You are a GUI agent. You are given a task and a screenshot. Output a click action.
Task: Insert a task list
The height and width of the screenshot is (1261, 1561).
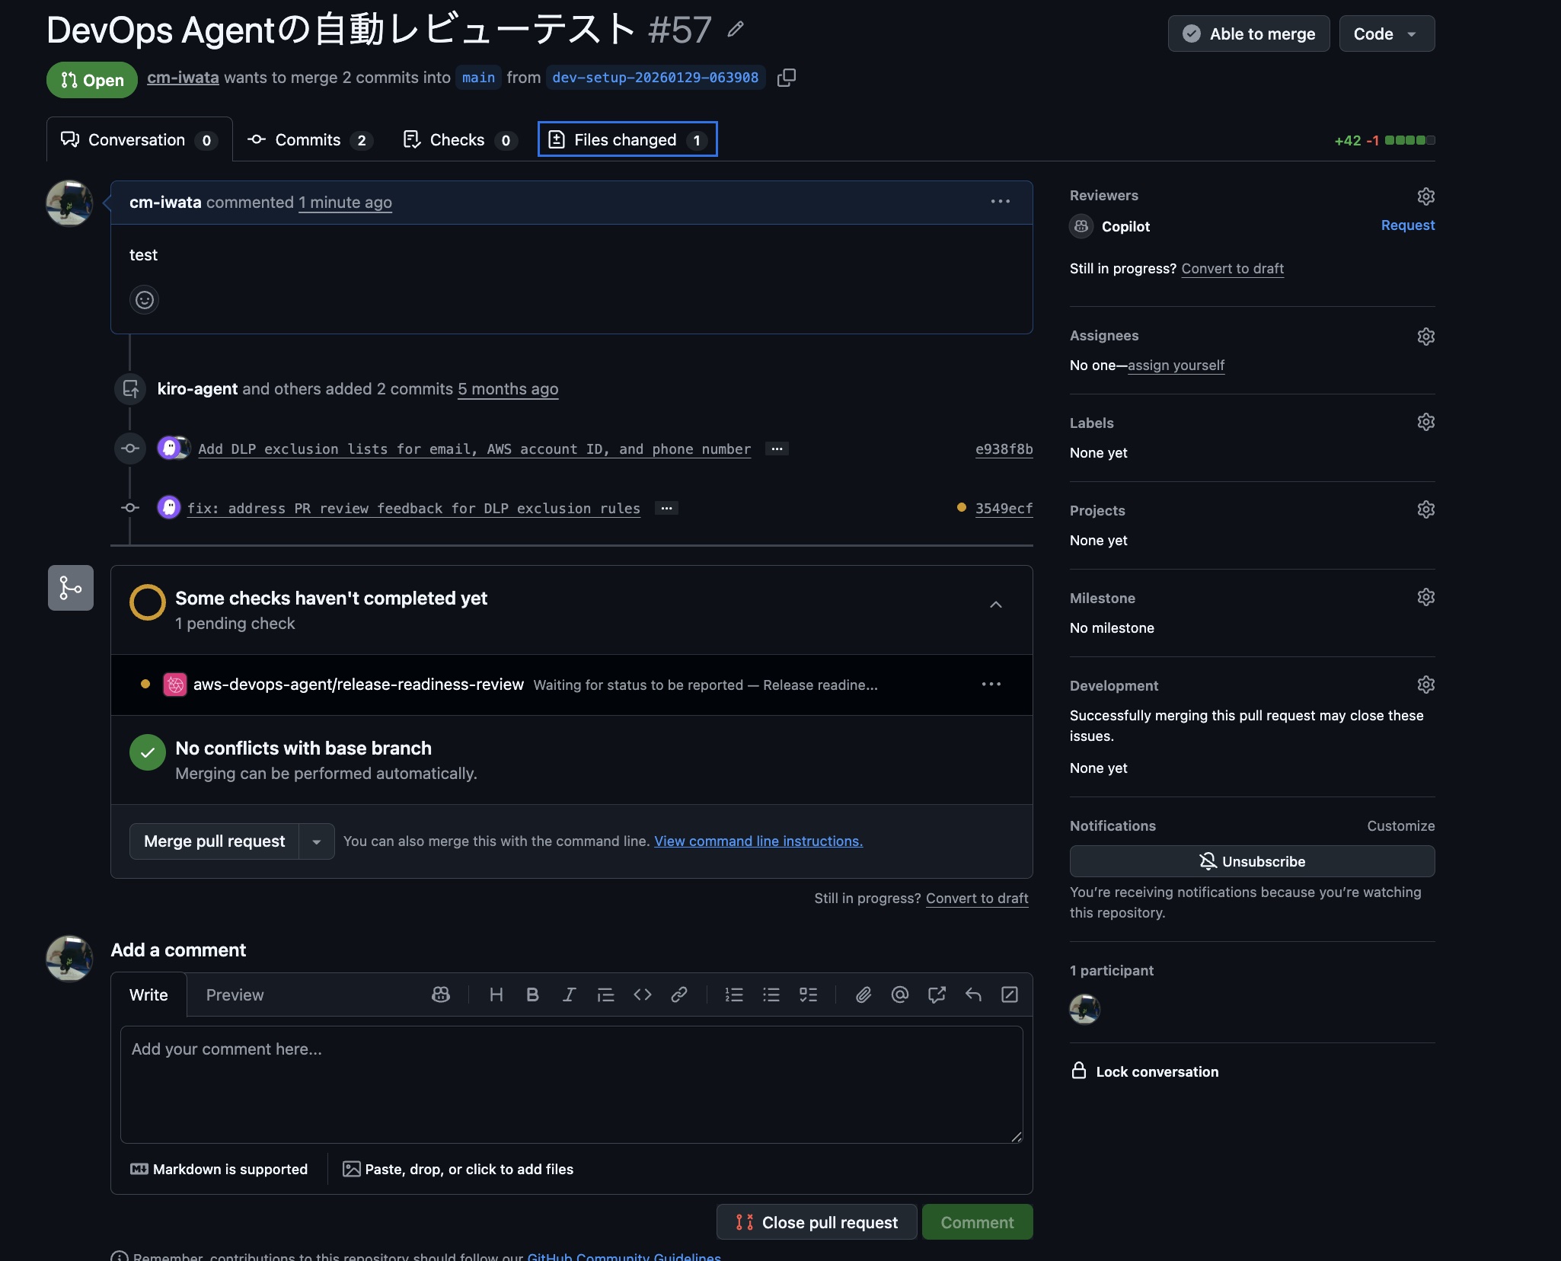pos(808,994)
